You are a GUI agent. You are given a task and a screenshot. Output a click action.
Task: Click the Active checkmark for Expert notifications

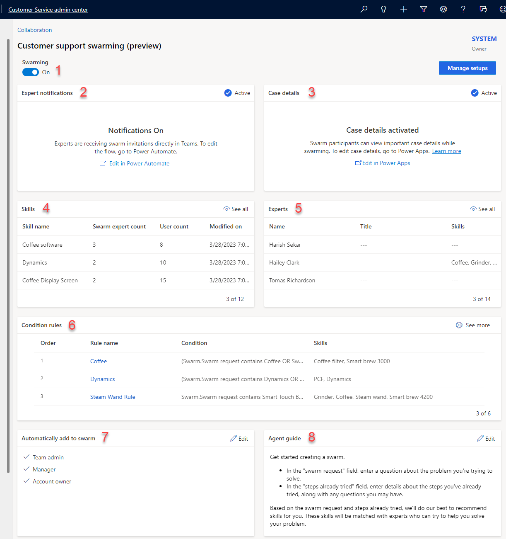pyautogui.click(x=228, y=93)
